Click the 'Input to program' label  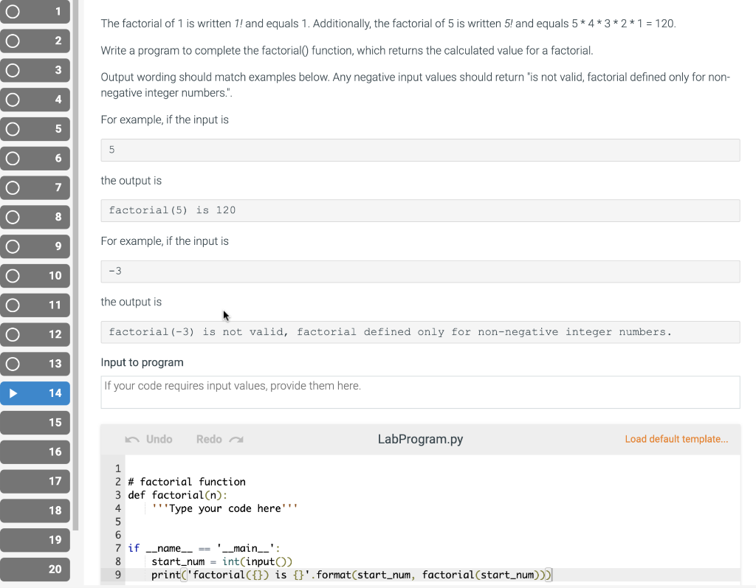coord(142,362)
